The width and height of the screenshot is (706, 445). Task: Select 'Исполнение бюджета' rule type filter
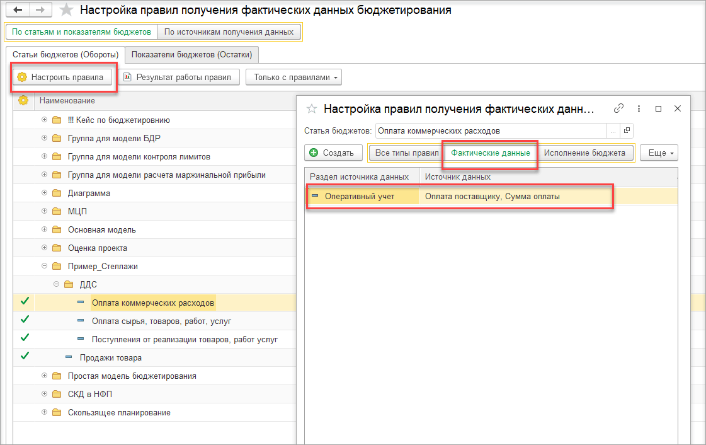[584, 153]
